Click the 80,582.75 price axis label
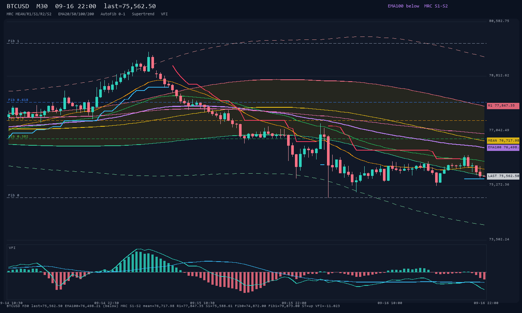 (499, 21)
